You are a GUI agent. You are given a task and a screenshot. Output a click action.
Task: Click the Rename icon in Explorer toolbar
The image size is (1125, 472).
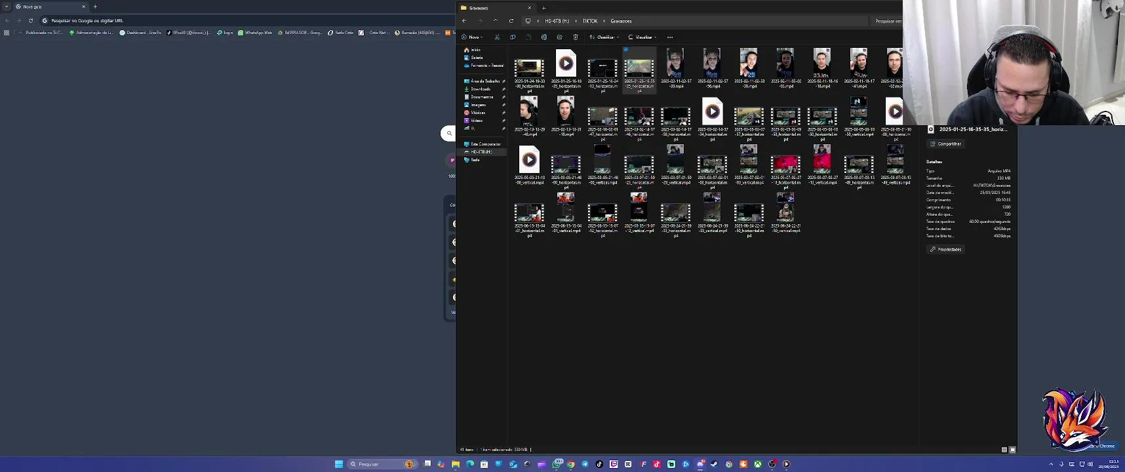point(544,37)
